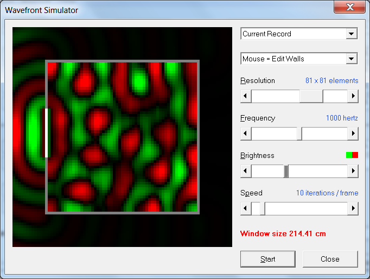Click the Speed slider left arrow
This screenshot has height=279, width=370.
coord(245,208)
